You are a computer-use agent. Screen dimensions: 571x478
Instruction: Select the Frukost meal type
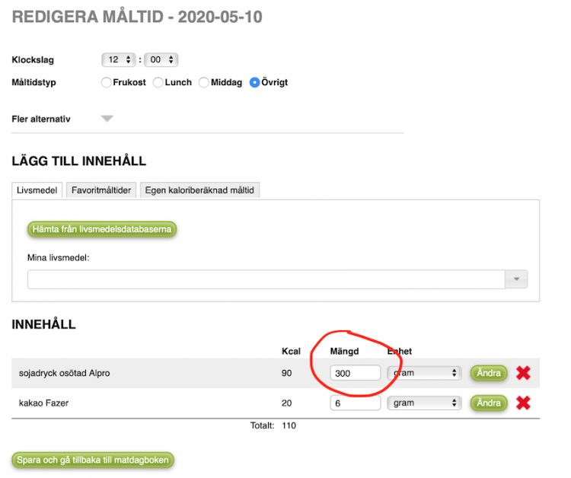point(106,83)
